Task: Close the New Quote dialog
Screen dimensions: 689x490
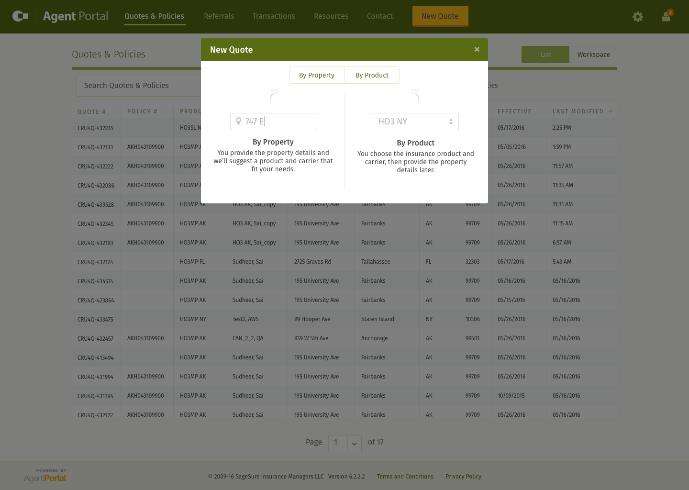Action: pyautogui.click(x=477, y=49)
